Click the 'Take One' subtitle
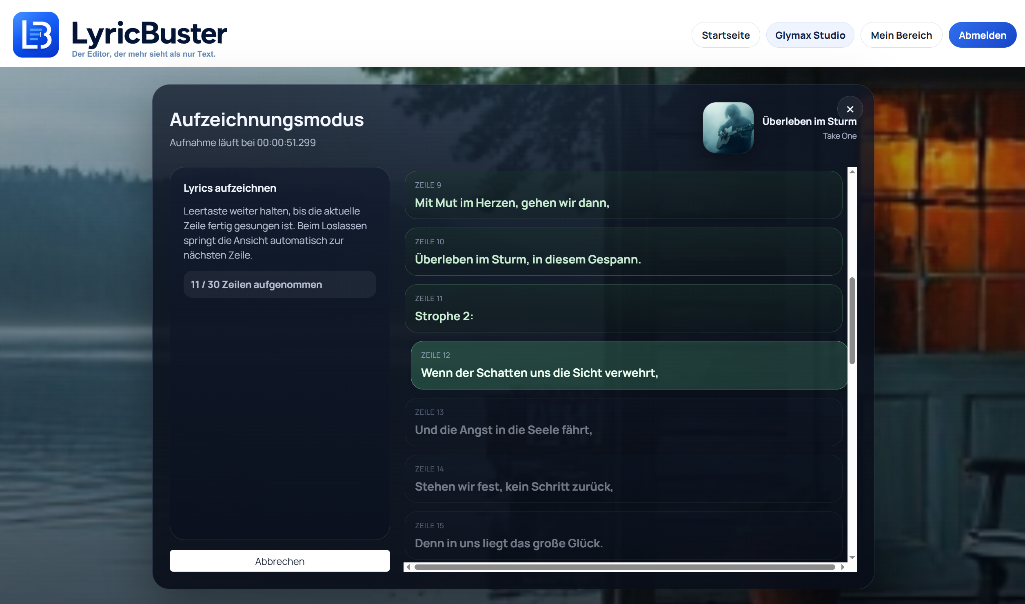The image size is (1025, 604). coord(839,136)
